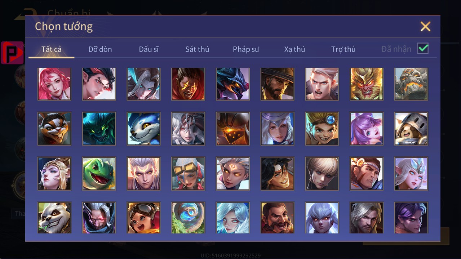Viewport: 461px width, 259px height.
Task: Toggle the Đã nhận checkbox
Action: coord(423,48)
